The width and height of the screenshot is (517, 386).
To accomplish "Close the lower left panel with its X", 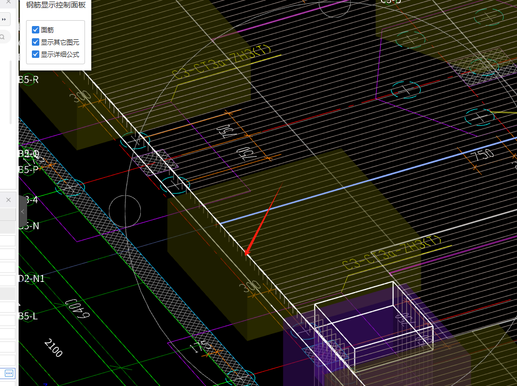I will coord(9,200).
